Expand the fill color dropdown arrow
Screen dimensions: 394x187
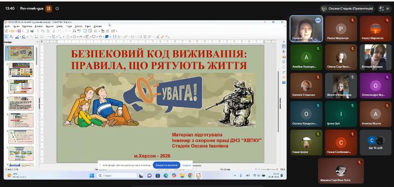click(27, 37)
